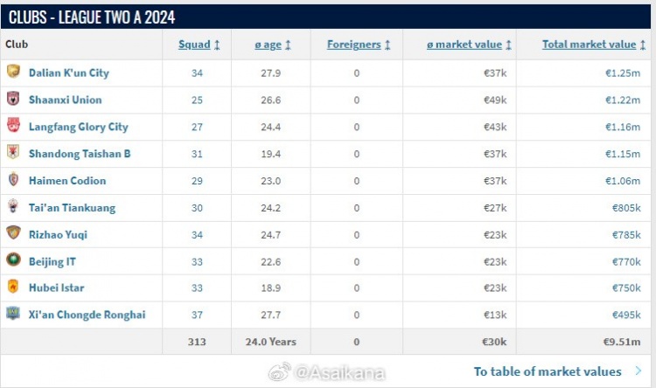Image resolution: width=656 pixels, height=388 pixels.
Task: Open the Hubei Istar club name link
Action: pos(56,288)
